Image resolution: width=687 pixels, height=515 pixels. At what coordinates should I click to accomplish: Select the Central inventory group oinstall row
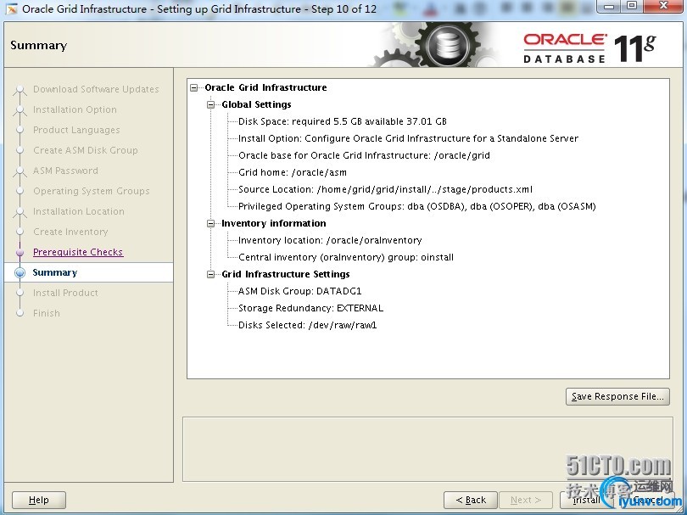coord(346,257)
